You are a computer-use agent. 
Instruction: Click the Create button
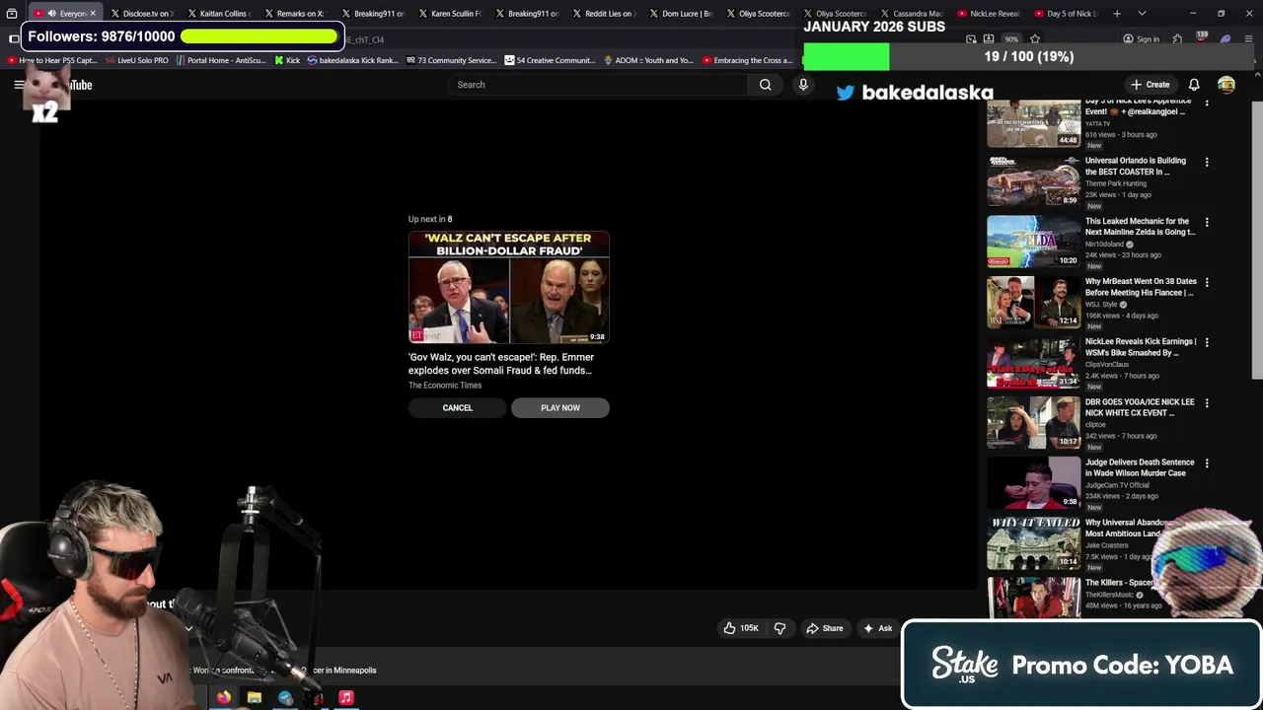pos(1151,85)
